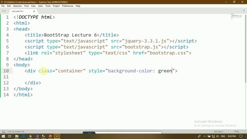The image size is (247, 139).
Task: Open the Find menu
Action: tap(27, 6)
